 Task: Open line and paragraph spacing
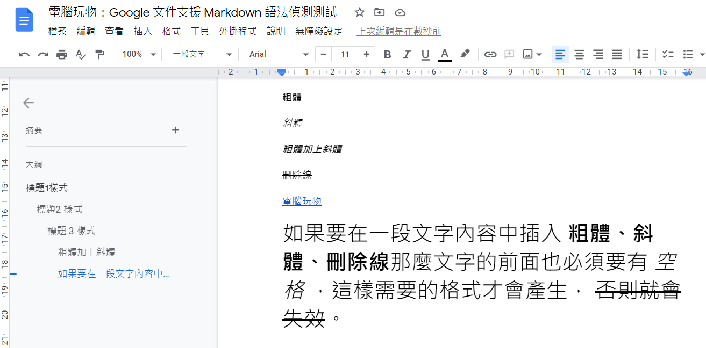643,54
